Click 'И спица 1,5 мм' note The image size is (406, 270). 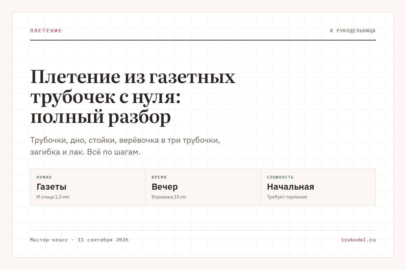coord(53,197)
